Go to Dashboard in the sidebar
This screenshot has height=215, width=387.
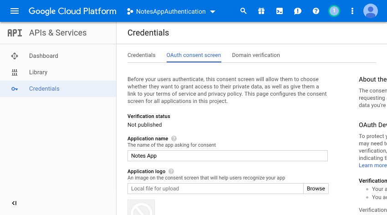tap(43, 56)
